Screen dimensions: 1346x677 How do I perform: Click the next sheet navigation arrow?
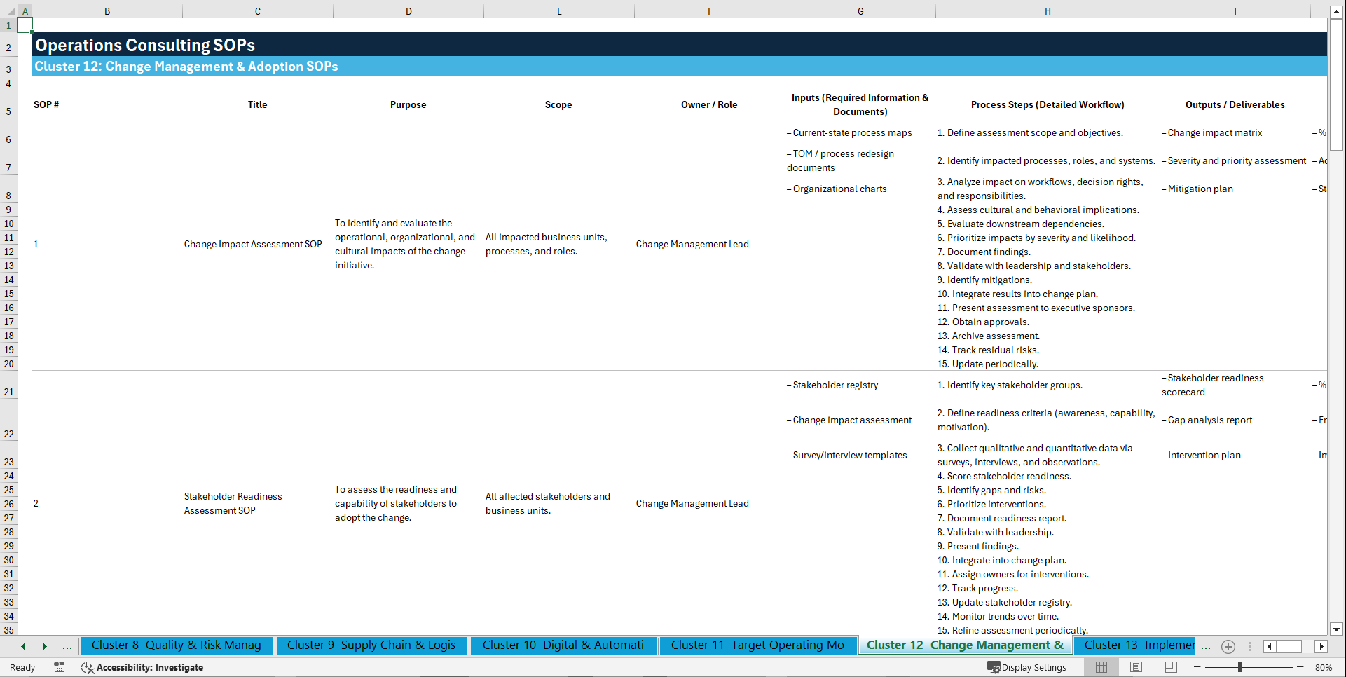(x=45, y=647)
